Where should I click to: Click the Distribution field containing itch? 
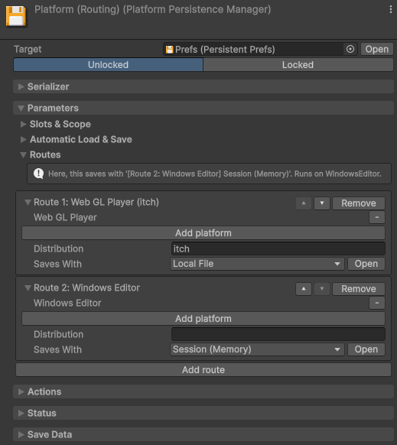[x=278, y=249]
